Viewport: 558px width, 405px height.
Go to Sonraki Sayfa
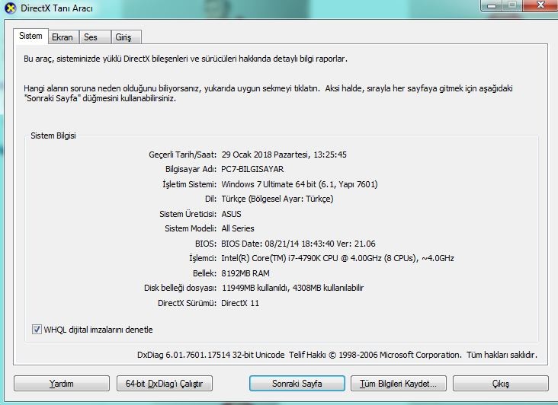(x=297, y=384)
